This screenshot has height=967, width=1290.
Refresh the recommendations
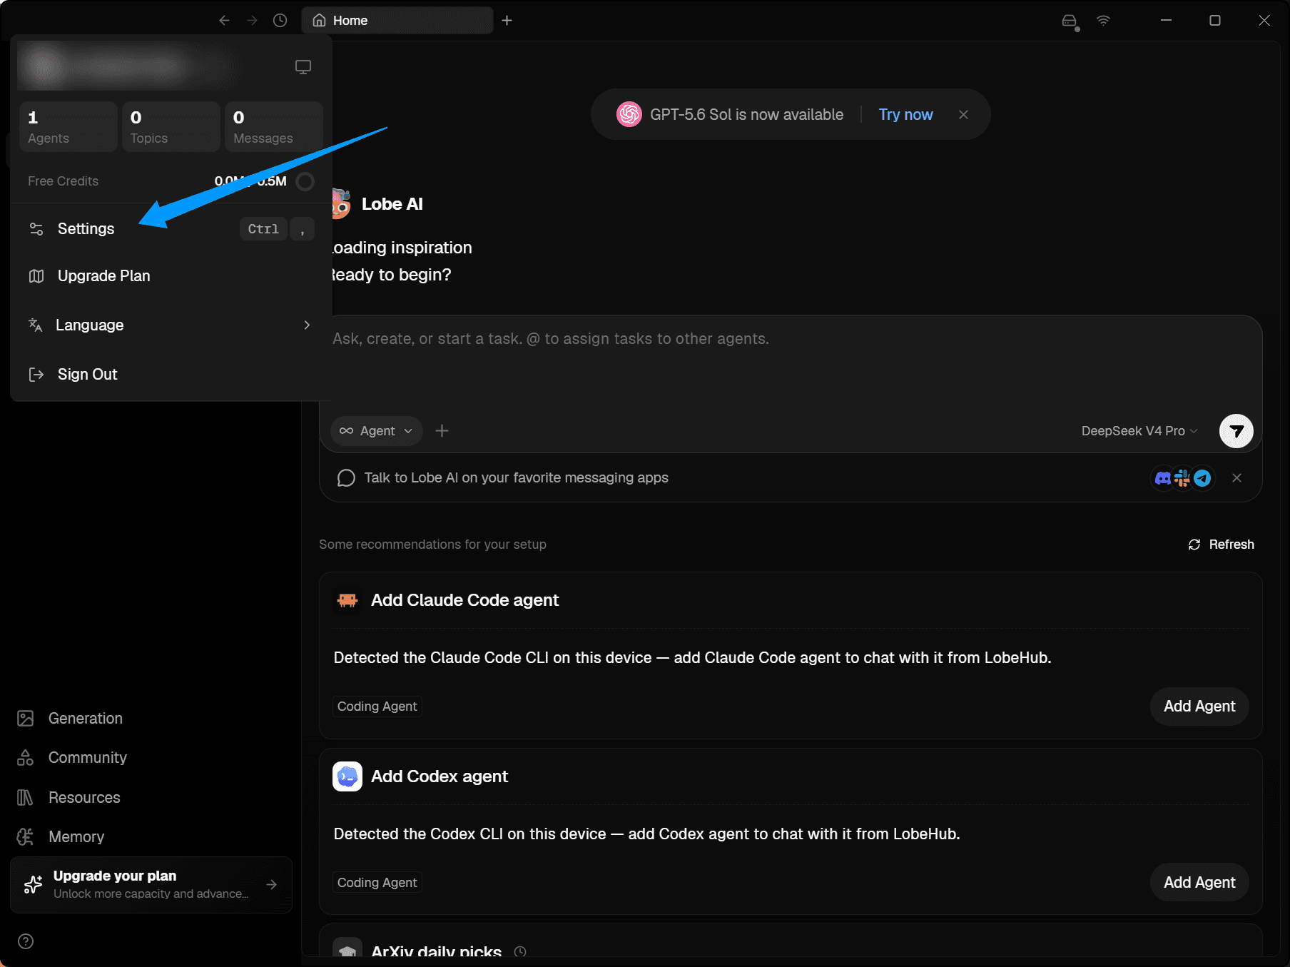[x=1221, y=545]
